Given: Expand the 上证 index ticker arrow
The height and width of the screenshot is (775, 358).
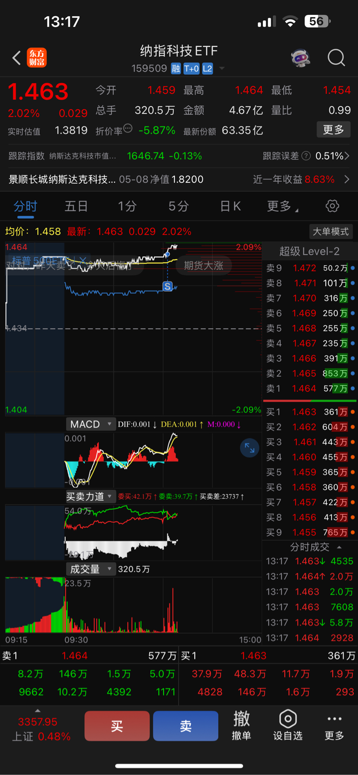Looking at the screenshot, I should (x=38, y=711).
